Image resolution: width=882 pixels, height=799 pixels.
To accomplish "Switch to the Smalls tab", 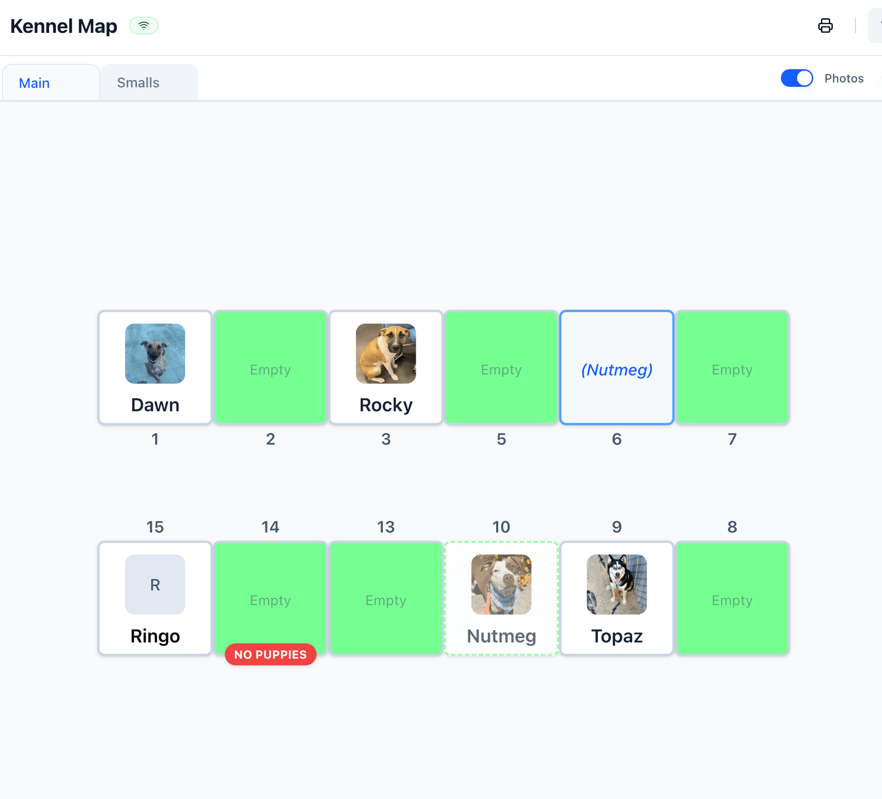I will [x=138, y=82].
